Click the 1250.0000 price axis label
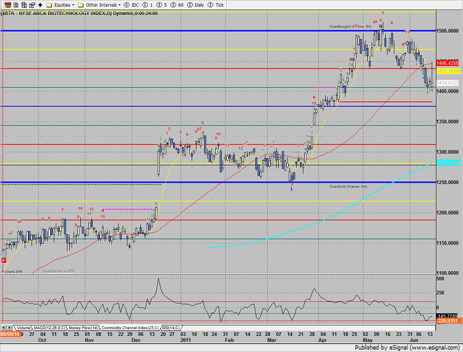Screen dimensions: 463x352 pos(448,182)
